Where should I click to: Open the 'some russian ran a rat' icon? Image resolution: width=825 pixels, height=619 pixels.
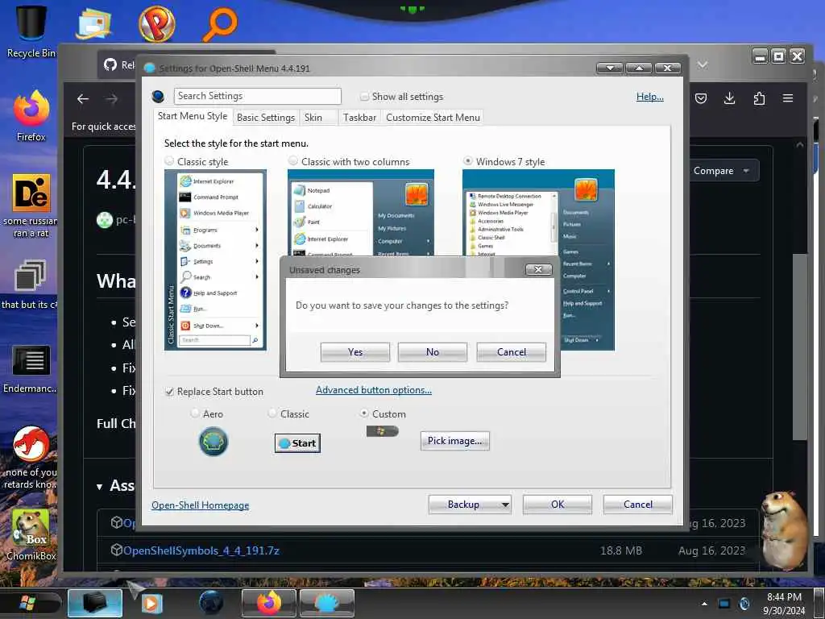(31, 206)
